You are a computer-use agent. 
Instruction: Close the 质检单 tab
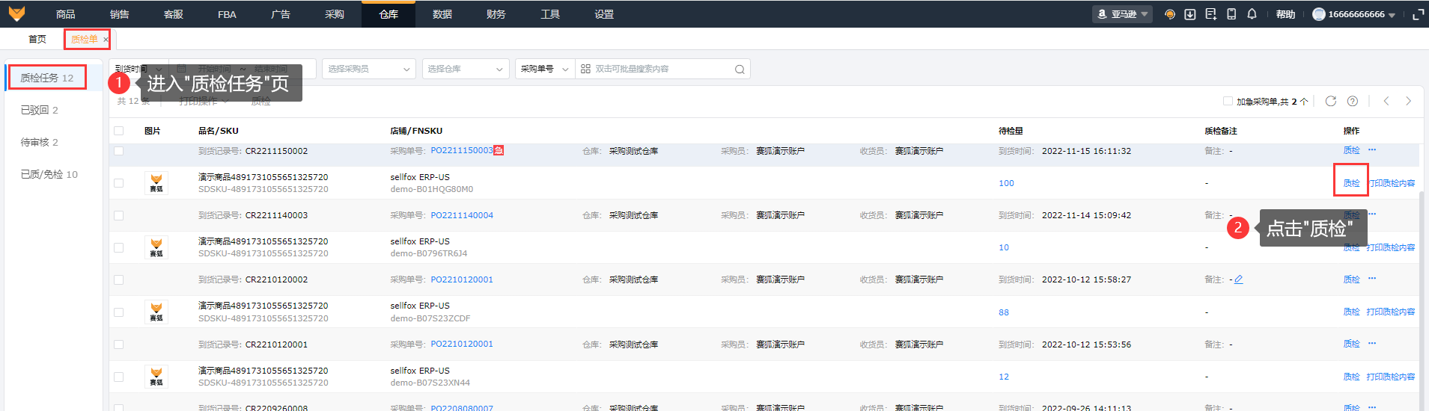point(106,40)
